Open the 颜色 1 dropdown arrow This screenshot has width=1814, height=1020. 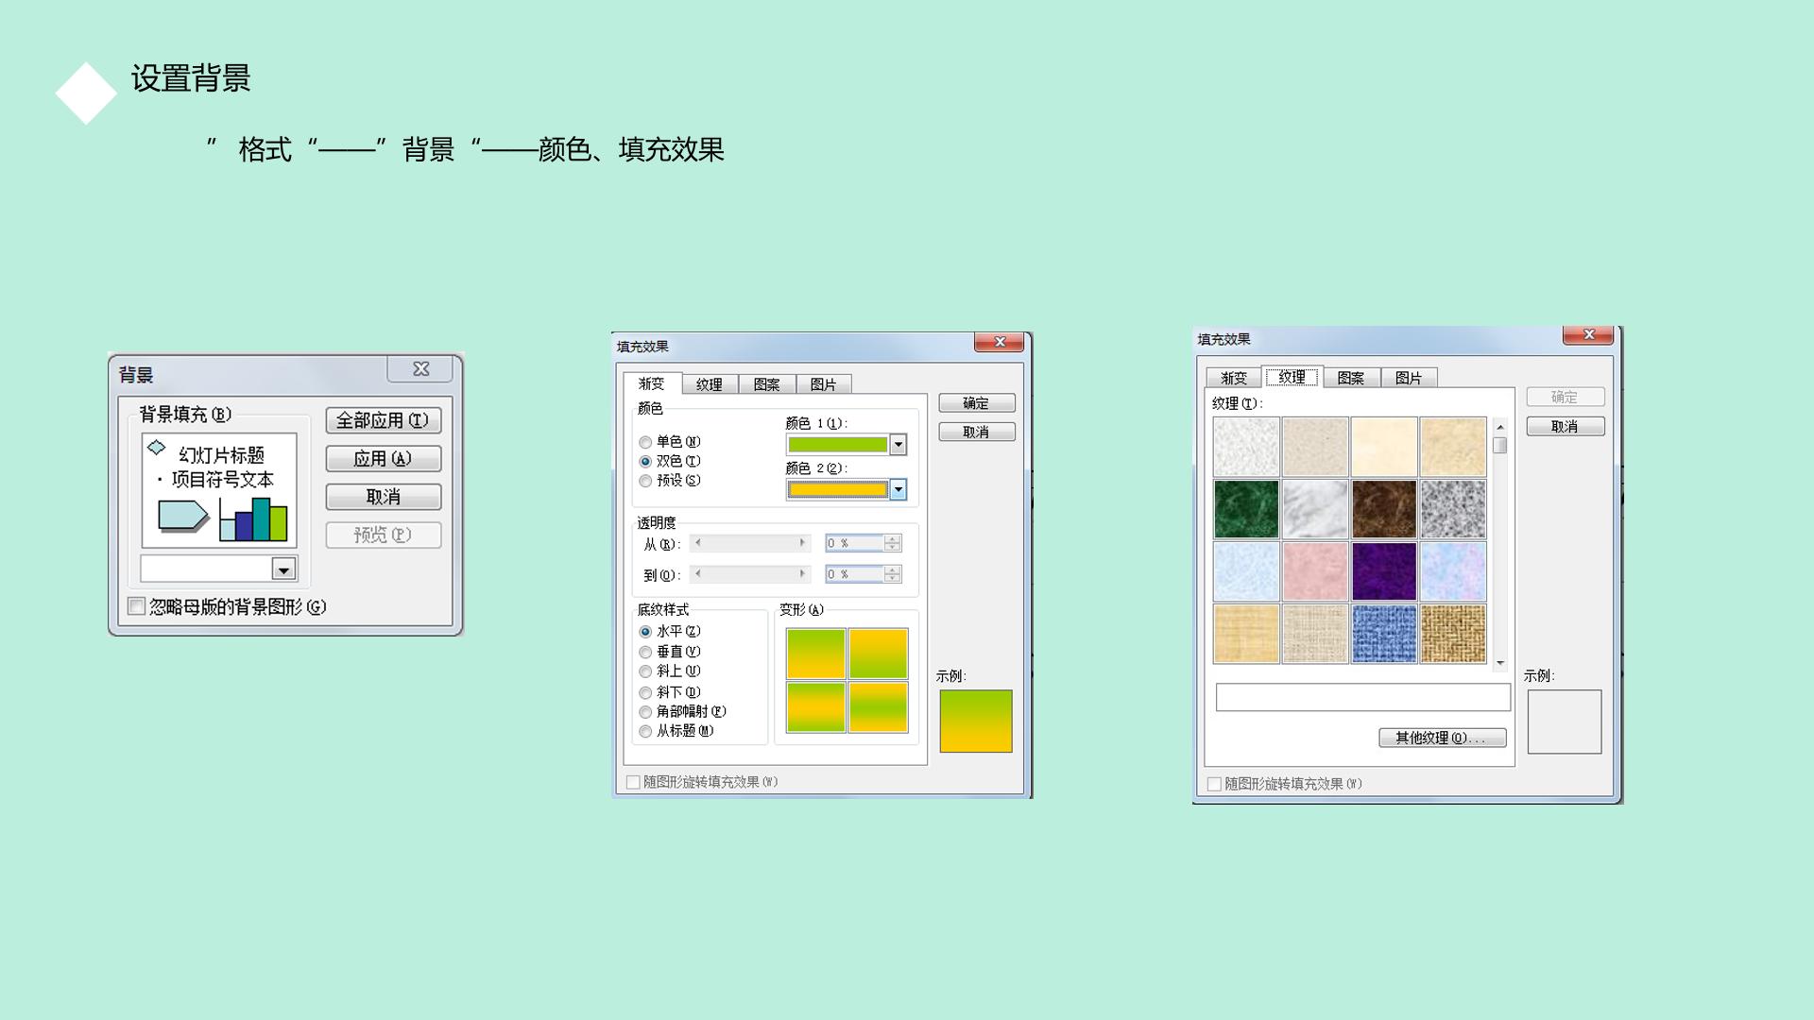tap(898, 444)
